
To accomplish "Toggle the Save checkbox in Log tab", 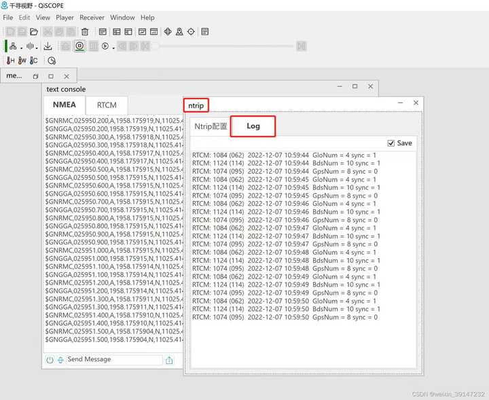I will (391, 143).
